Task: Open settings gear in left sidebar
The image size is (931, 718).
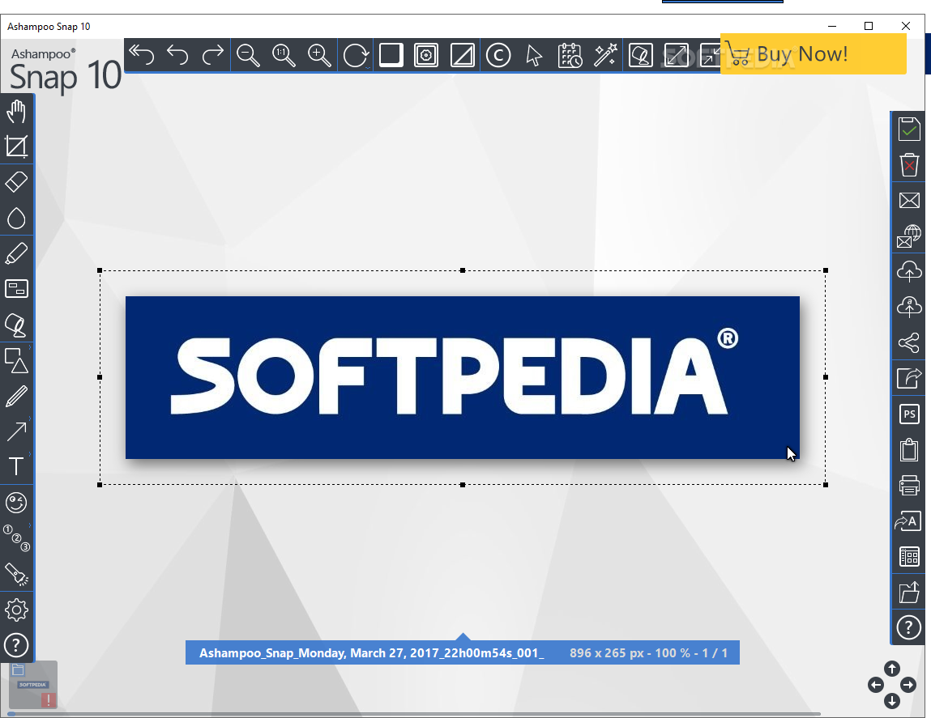Action: pyautogui.click(x=16, y=610)
